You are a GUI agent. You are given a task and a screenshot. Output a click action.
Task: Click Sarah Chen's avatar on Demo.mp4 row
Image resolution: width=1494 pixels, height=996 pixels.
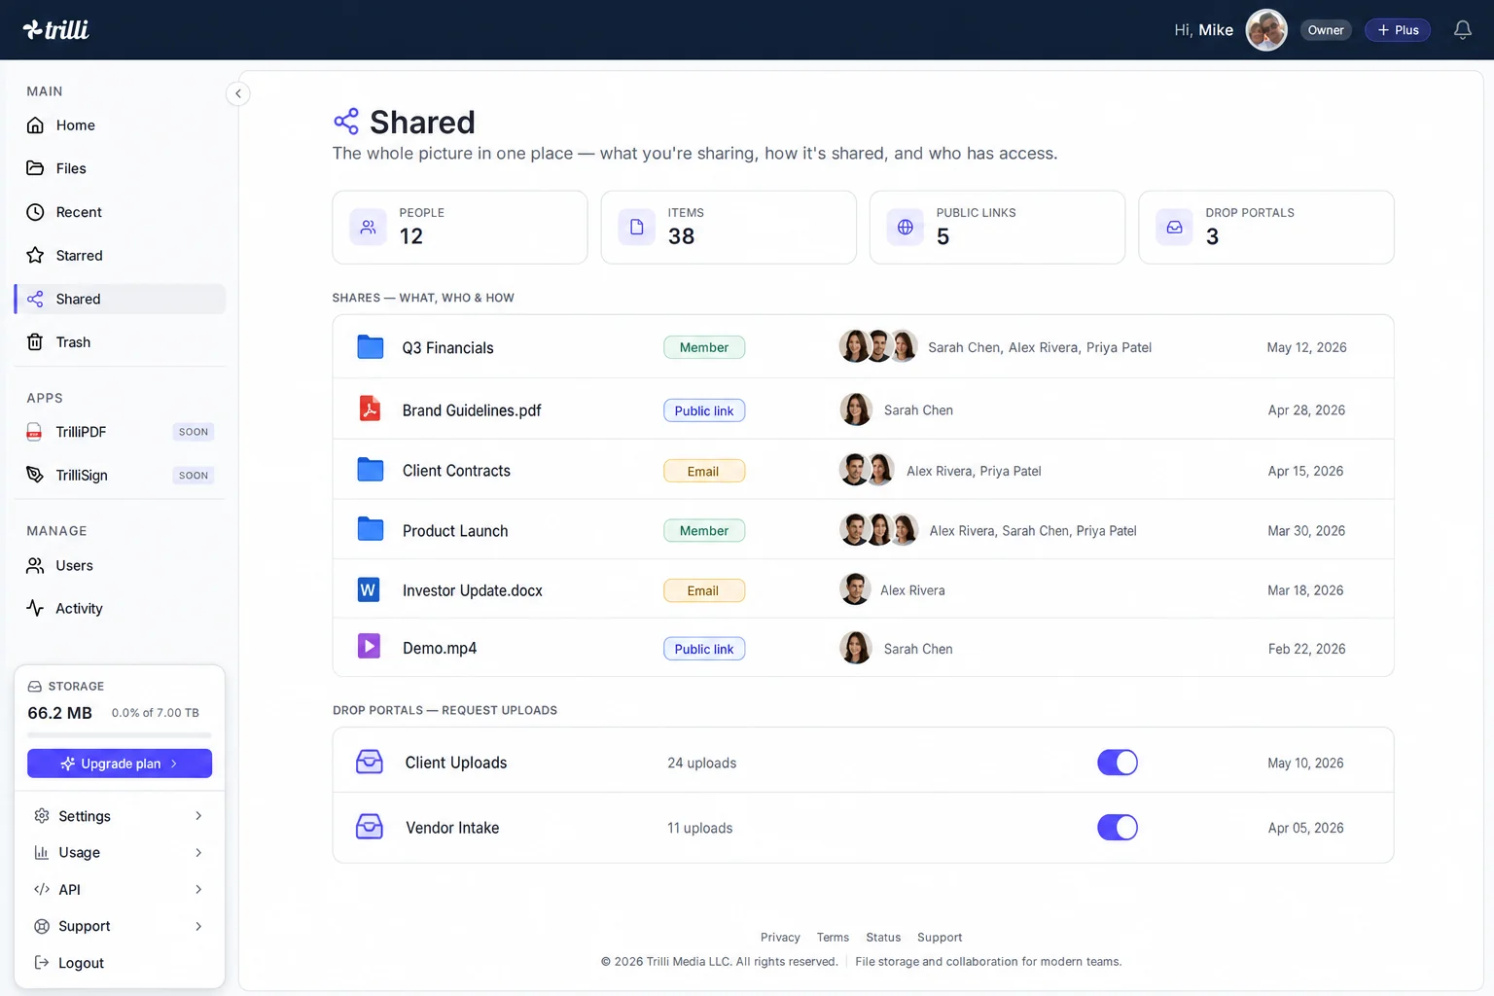[856, 648]
